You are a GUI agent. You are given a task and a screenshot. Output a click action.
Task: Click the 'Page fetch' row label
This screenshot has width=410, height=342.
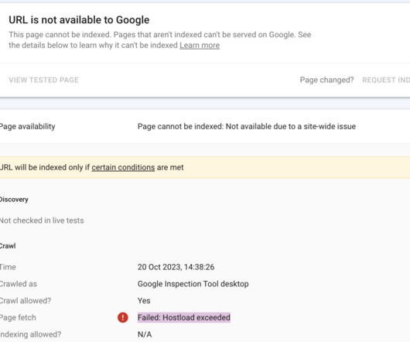[x=18, y=318]
